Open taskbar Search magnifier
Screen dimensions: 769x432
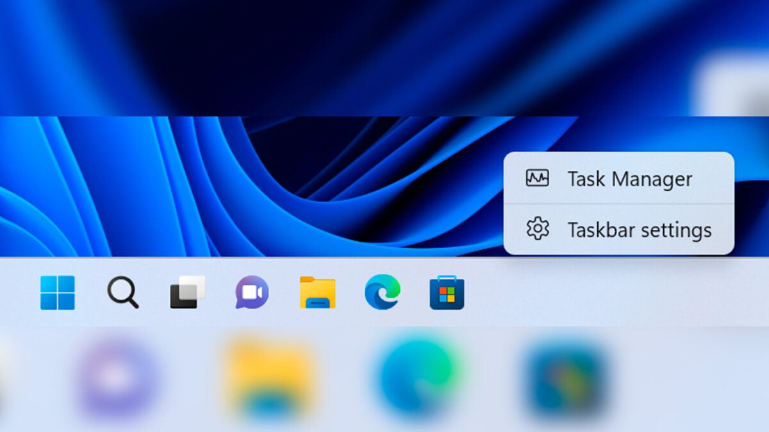point(123,293)
